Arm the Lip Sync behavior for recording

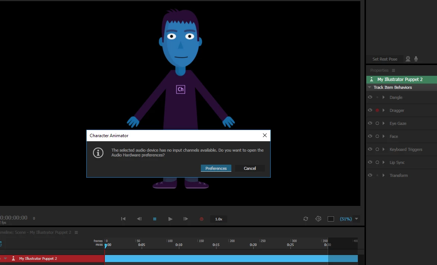377,162
